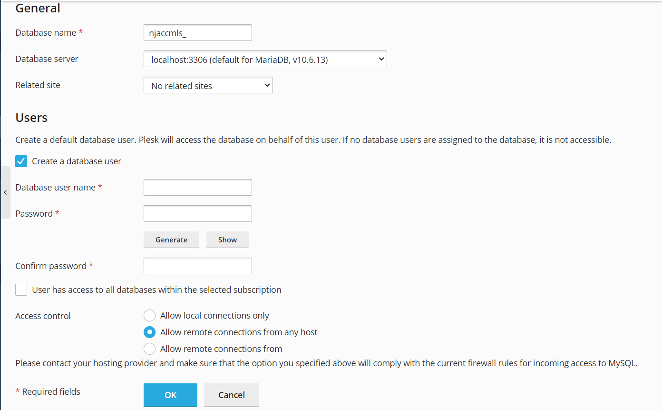This screenshot has width=662, height=410.
Task: Select Allow local connections only
Action: coord(150,316)
